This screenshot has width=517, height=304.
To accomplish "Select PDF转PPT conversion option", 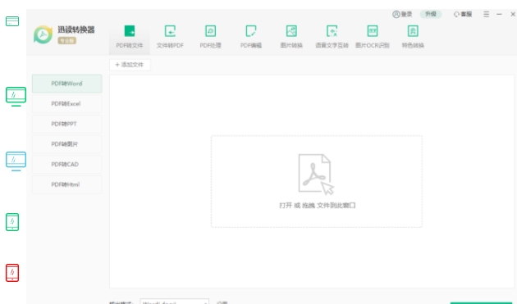I will (x=67, y=124).
